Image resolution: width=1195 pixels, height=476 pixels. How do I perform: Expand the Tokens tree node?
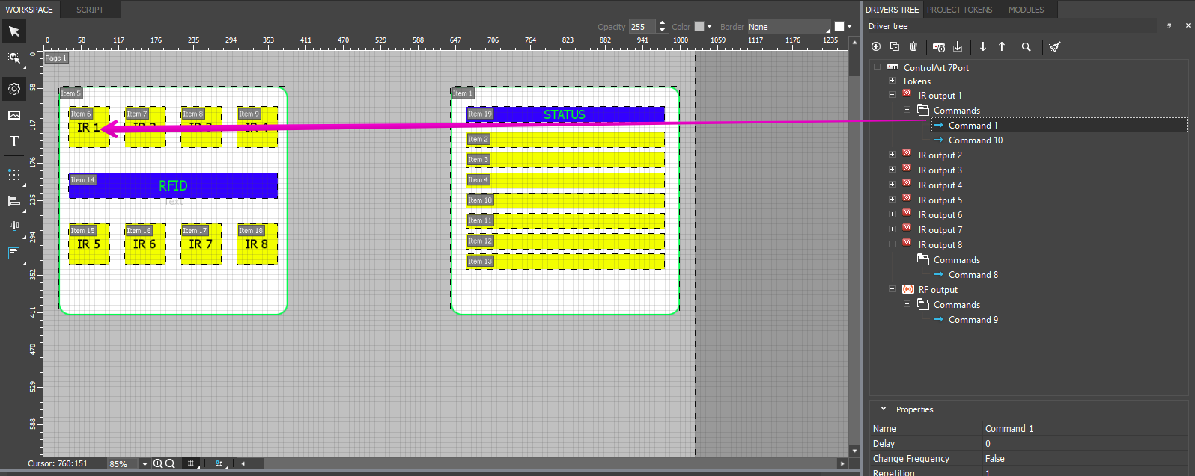[892, 81]
